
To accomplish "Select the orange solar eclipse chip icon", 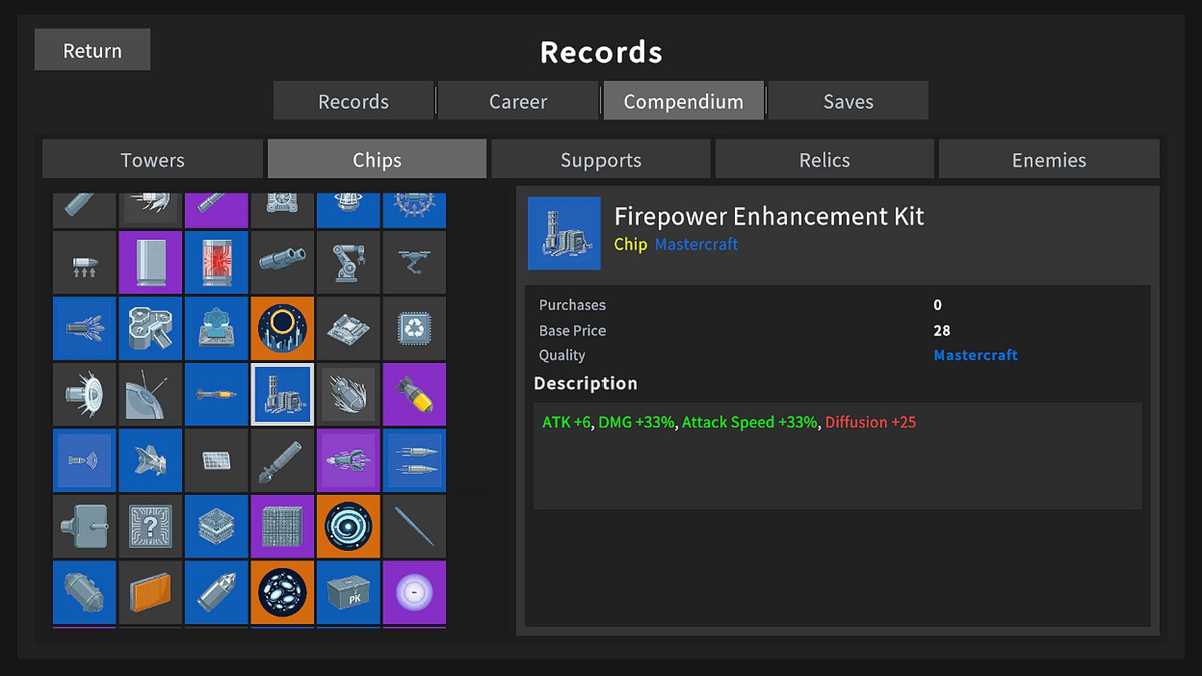I will click(282, 329).
